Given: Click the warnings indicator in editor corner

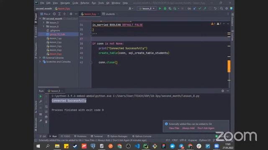Looking at the screenshot, I should pyautogui.click(x=216, y=24).
